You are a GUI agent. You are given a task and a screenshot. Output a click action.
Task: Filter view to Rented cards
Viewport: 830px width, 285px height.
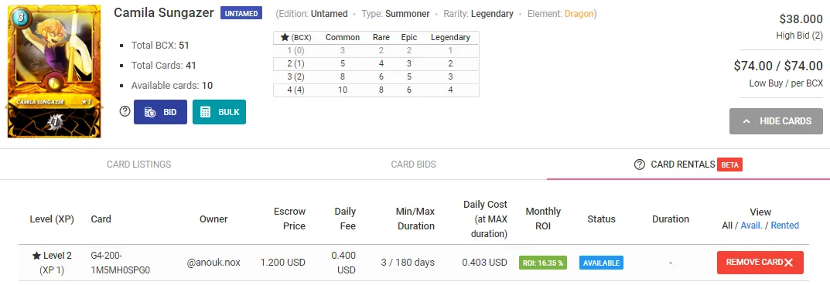(784, 226)
